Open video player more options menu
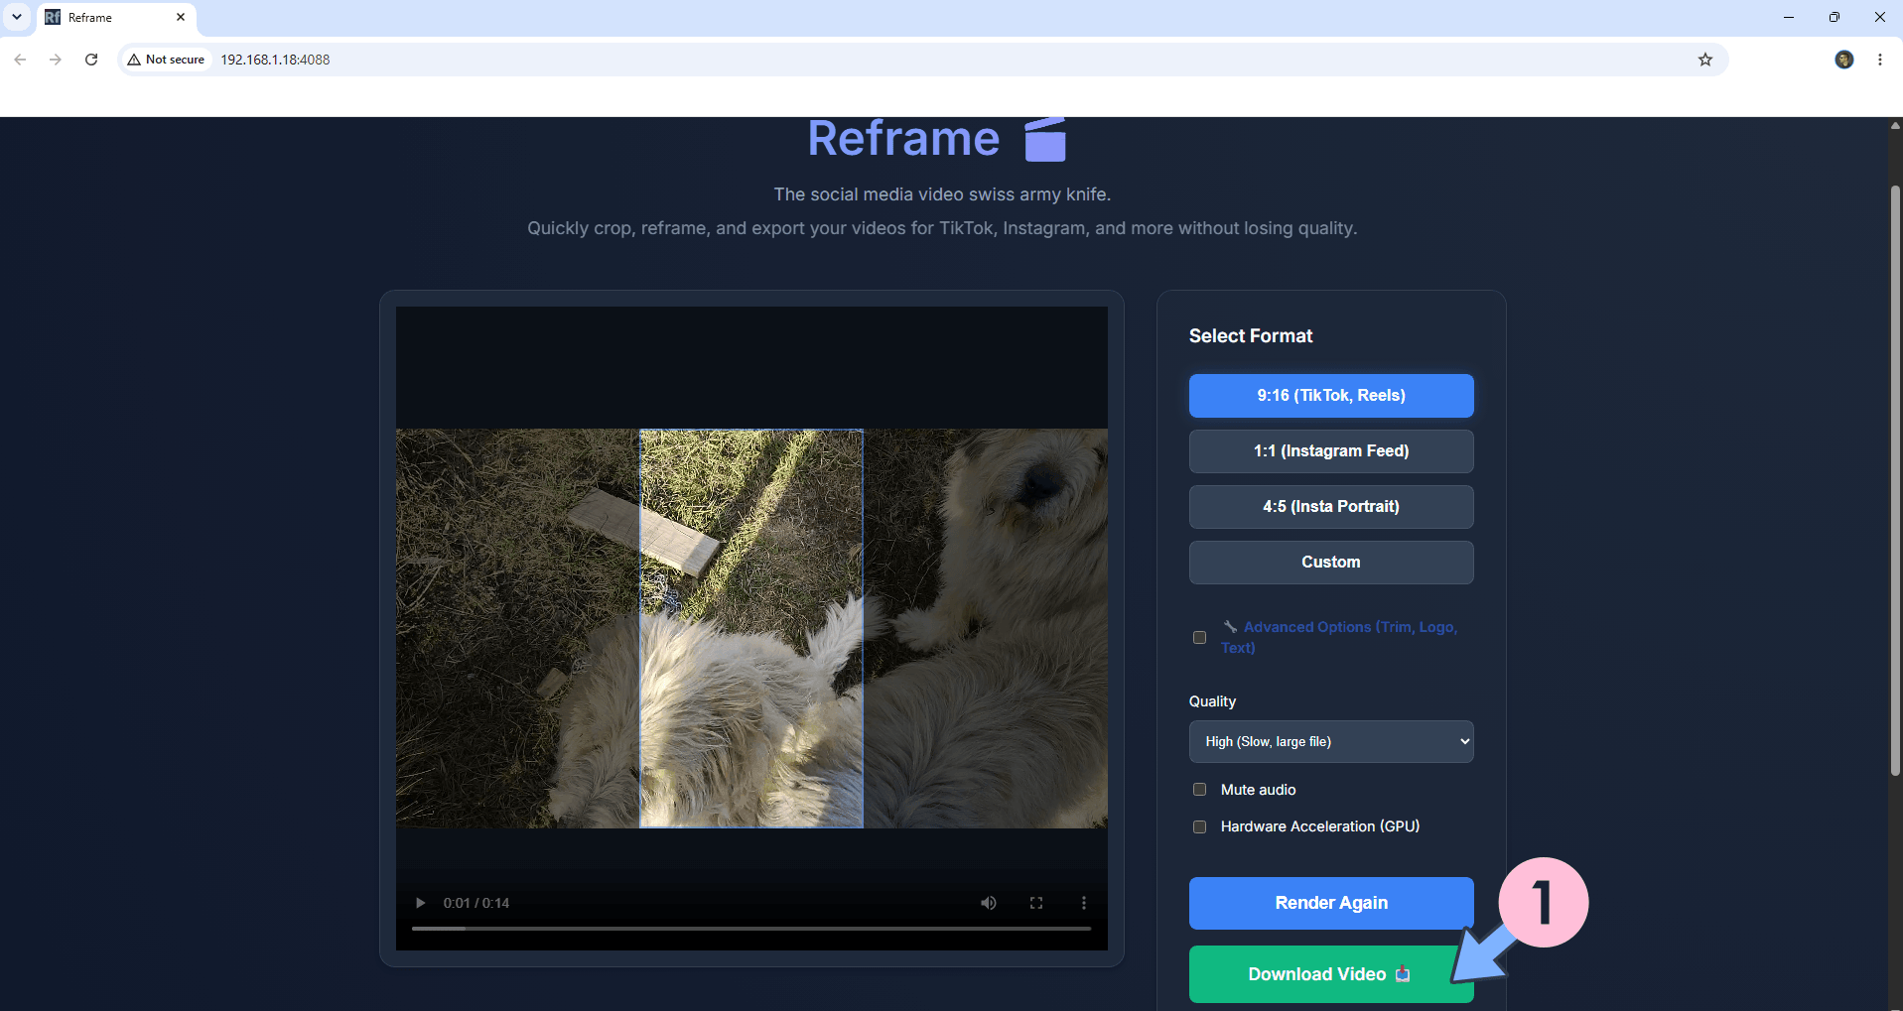This screenshot has width=1903, height=1011. (x=1084, y=903)
